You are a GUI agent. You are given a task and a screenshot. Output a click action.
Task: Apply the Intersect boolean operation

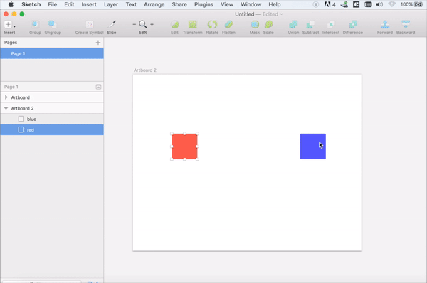(x=331, y=24)
